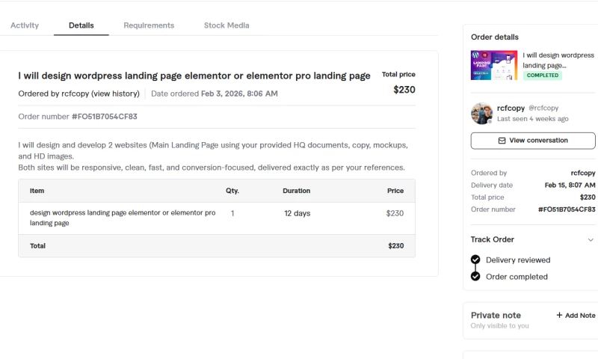Click the rcfcopy profile avatar

481,113
